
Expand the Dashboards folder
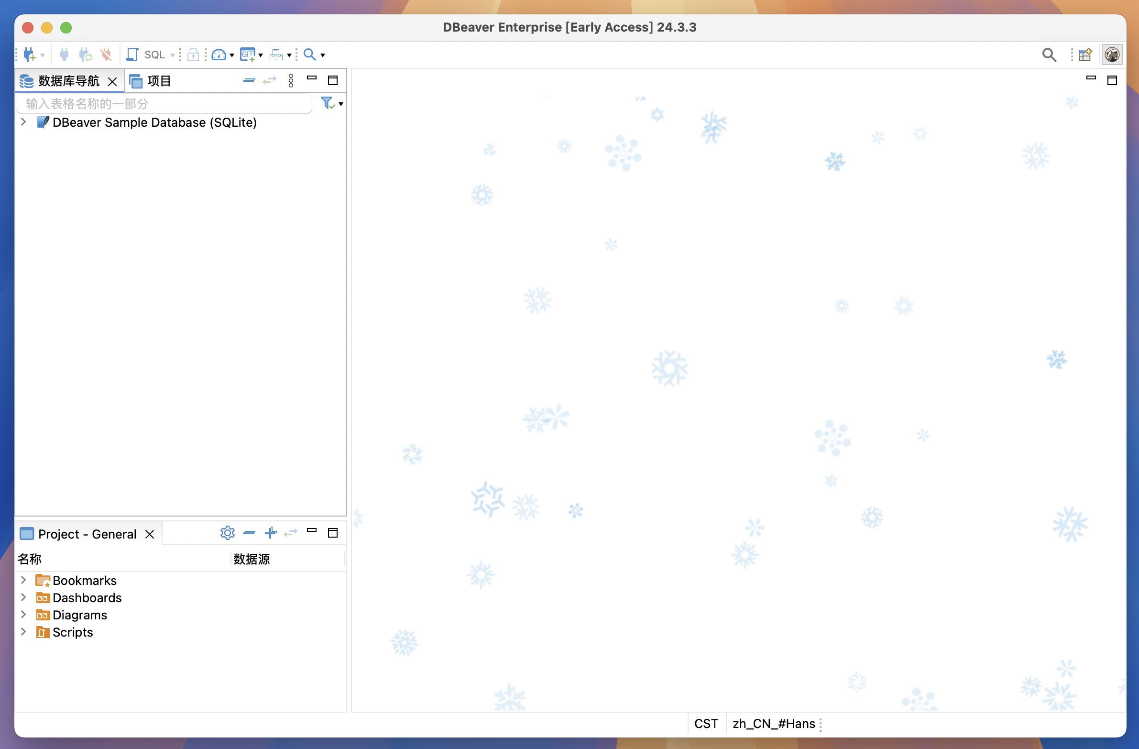23,597
